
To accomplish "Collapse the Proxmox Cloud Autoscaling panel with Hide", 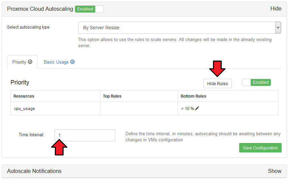I will pos(276,9).
